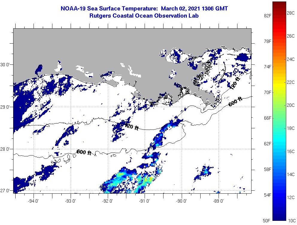Screen dimensions: 297x225
Task: Click the 78F colorbar label
Action: (267, 41)
